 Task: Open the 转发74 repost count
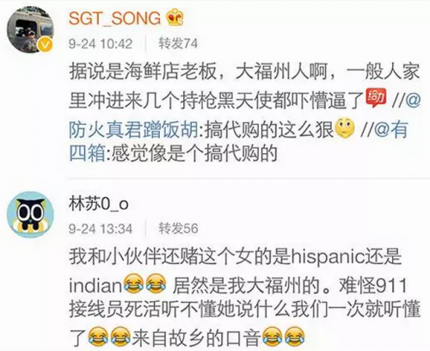coord(178,44)
